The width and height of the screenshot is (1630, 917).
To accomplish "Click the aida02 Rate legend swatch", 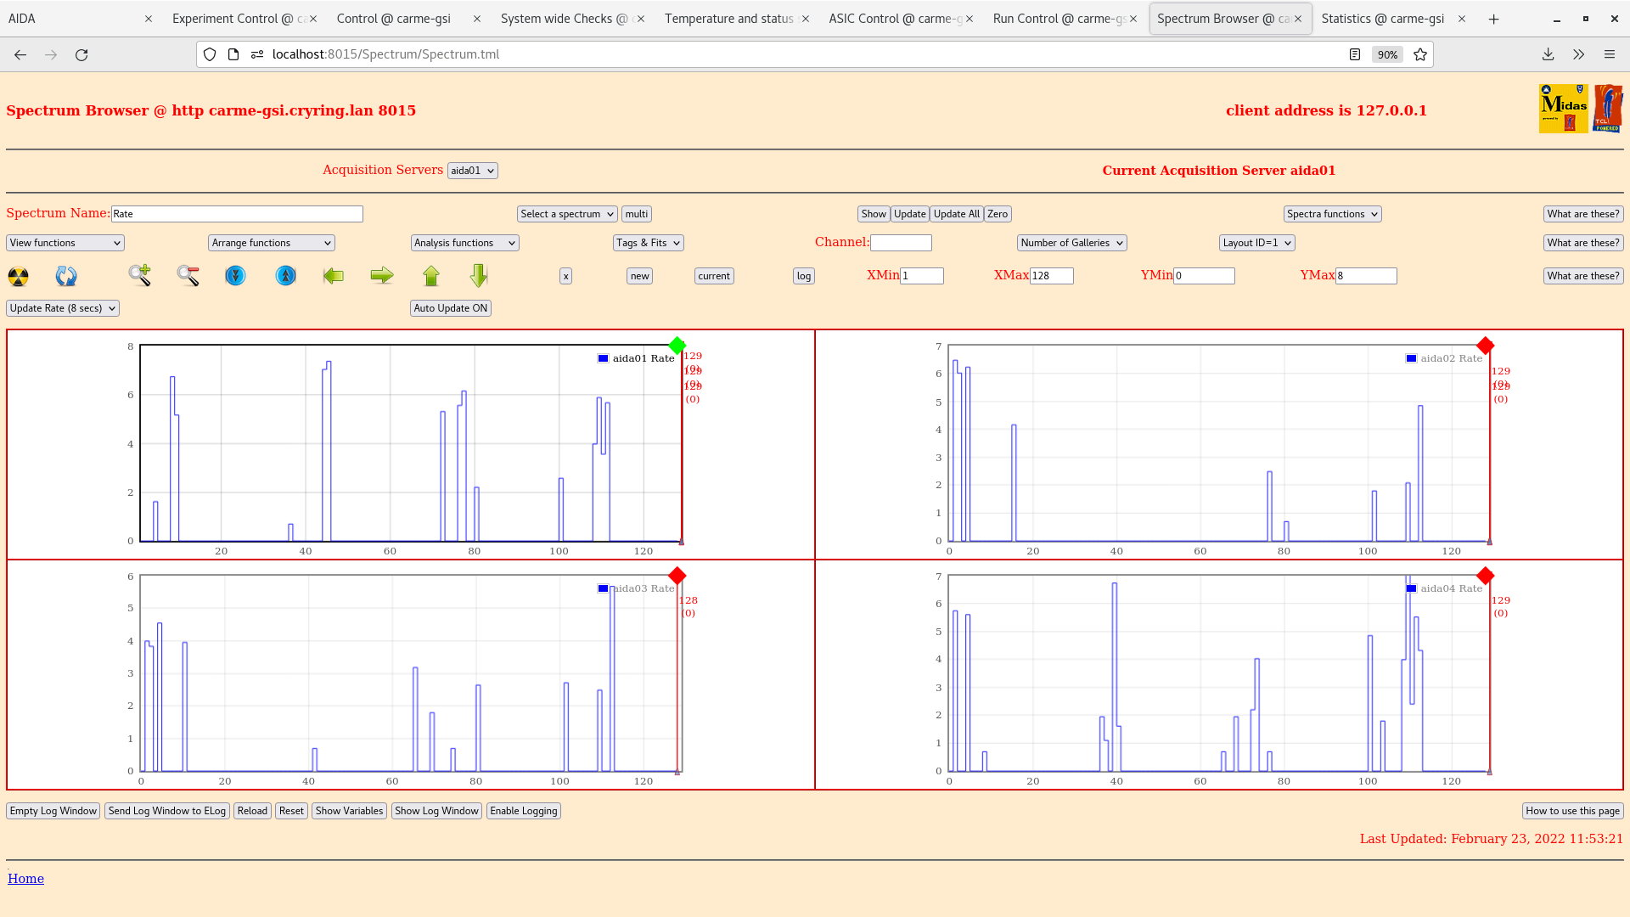I will [1411, 358].
